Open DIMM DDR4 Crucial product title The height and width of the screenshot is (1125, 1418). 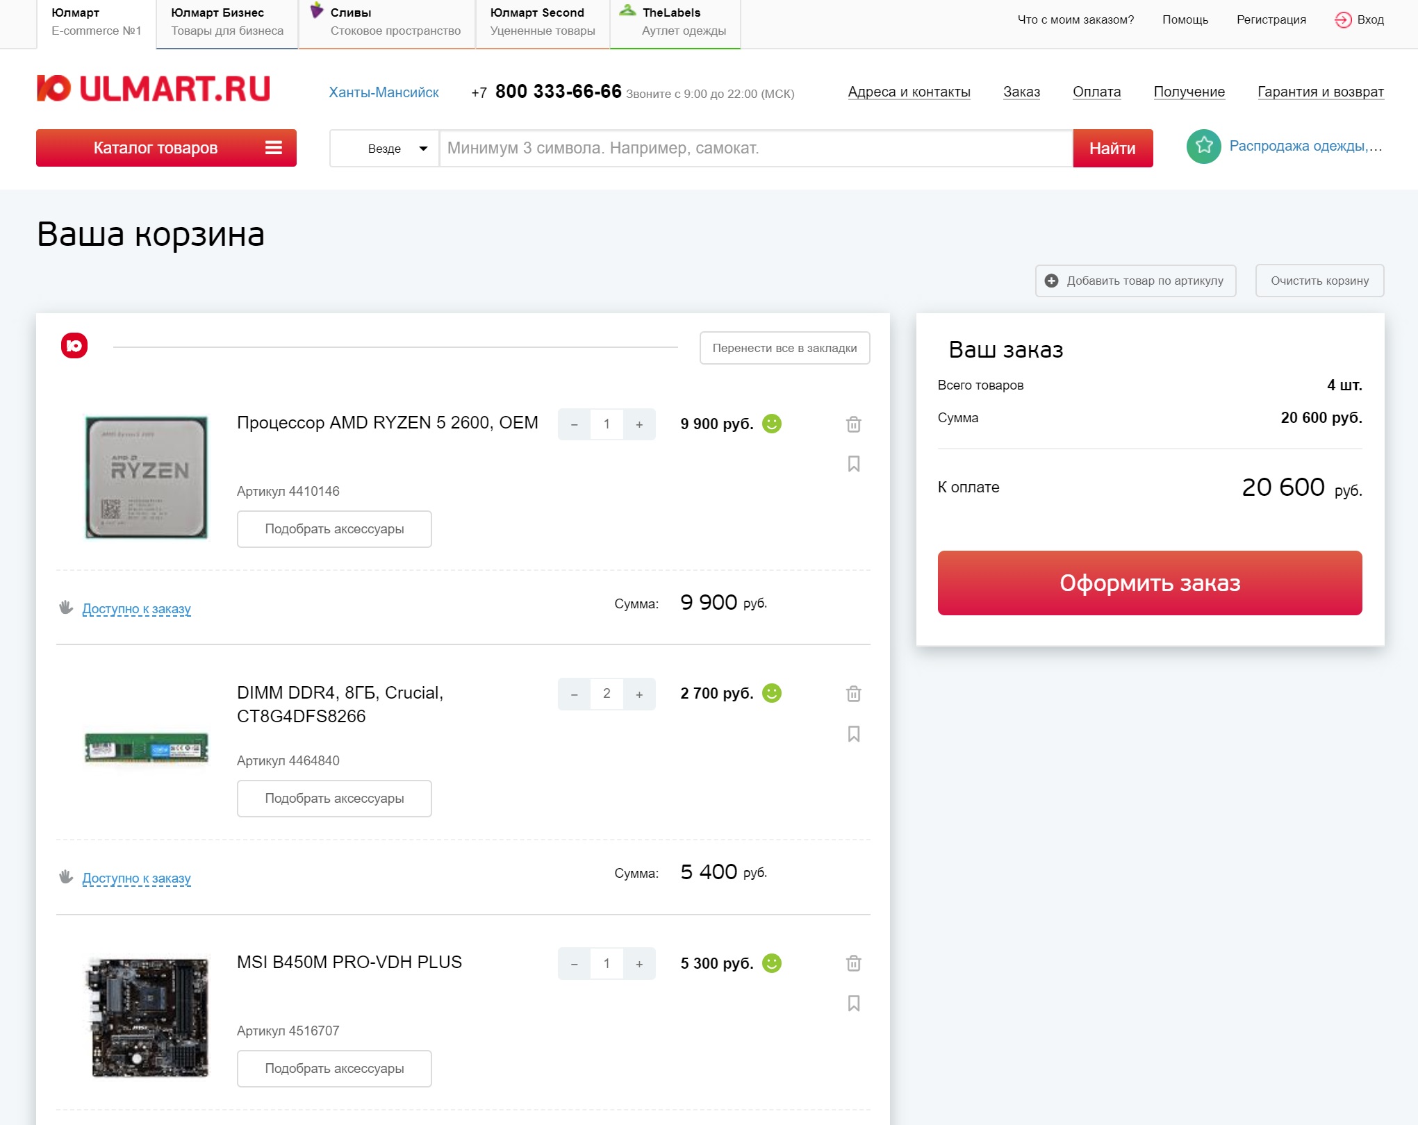point(340,704)
